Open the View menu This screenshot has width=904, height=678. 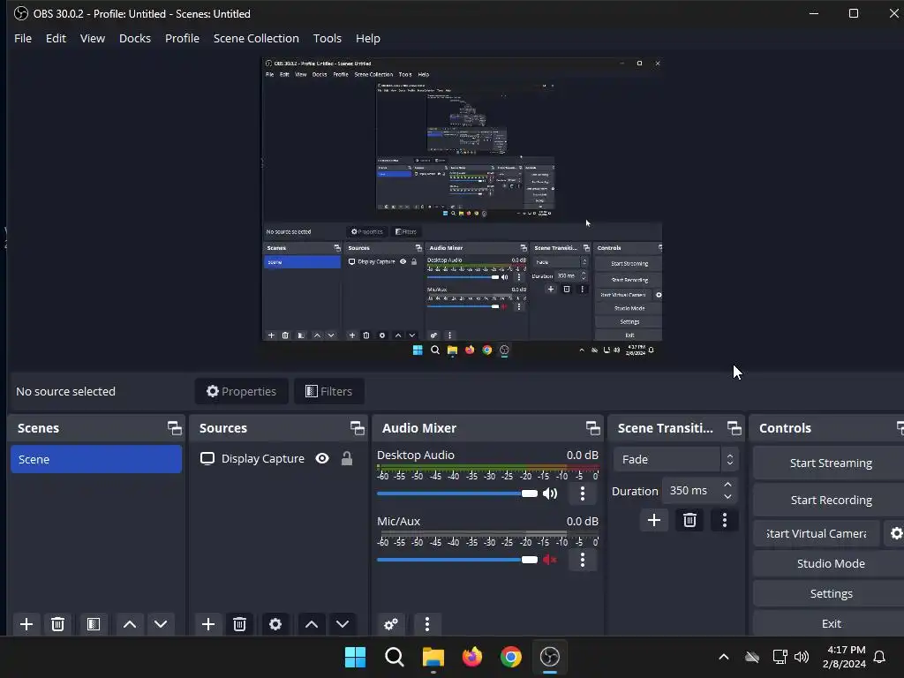(92, 38)
